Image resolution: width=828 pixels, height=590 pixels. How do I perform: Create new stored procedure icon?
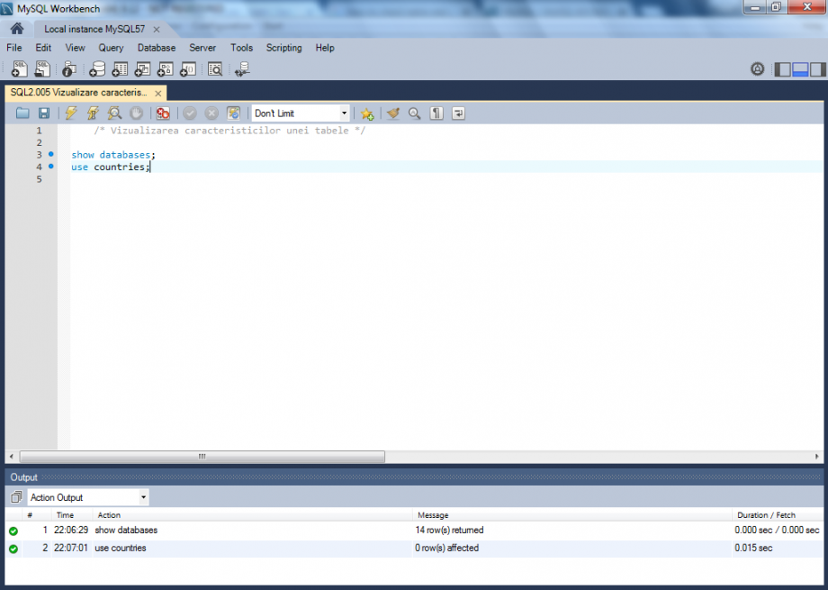tap(166, 68)
